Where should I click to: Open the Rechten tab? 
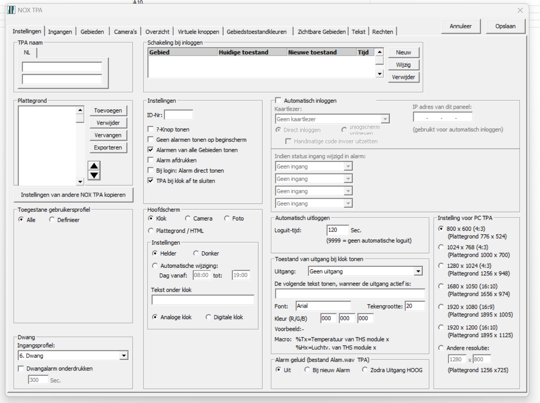383,32
